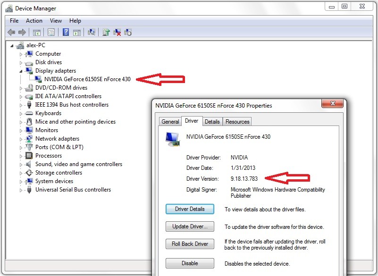
Task: Click the Update Driver Software toolbar icon
Action: (106, 32)
